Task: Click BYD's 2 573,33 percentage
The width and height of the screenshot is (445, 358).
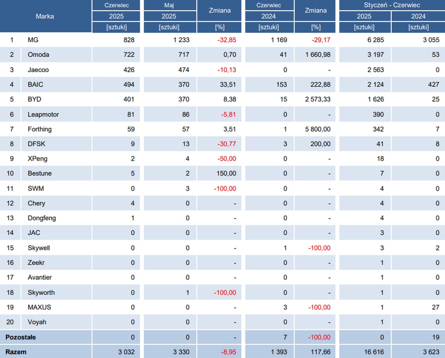Action: 318,99
